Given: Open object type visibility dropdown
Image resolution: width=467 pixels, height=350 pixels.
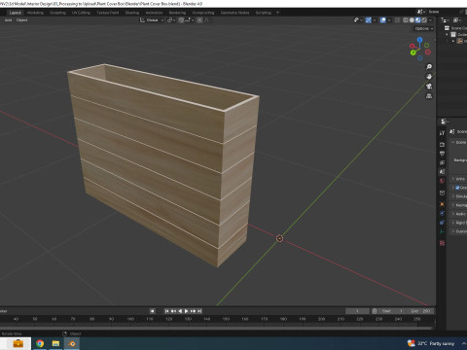Looking at the screenshot, I should point(358,20).
